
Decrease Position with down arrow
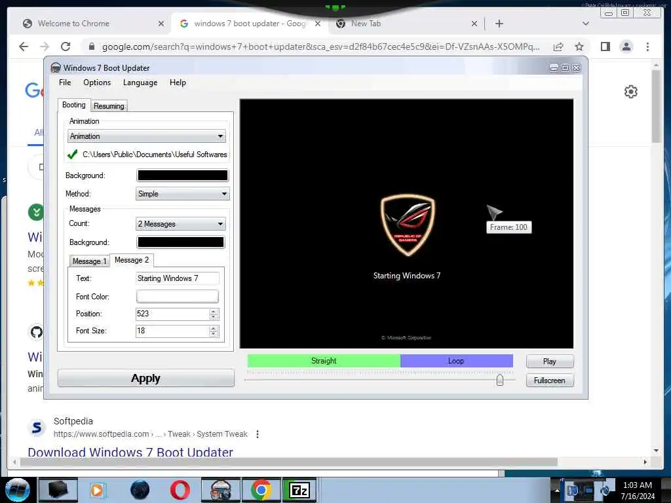[214, 317]
